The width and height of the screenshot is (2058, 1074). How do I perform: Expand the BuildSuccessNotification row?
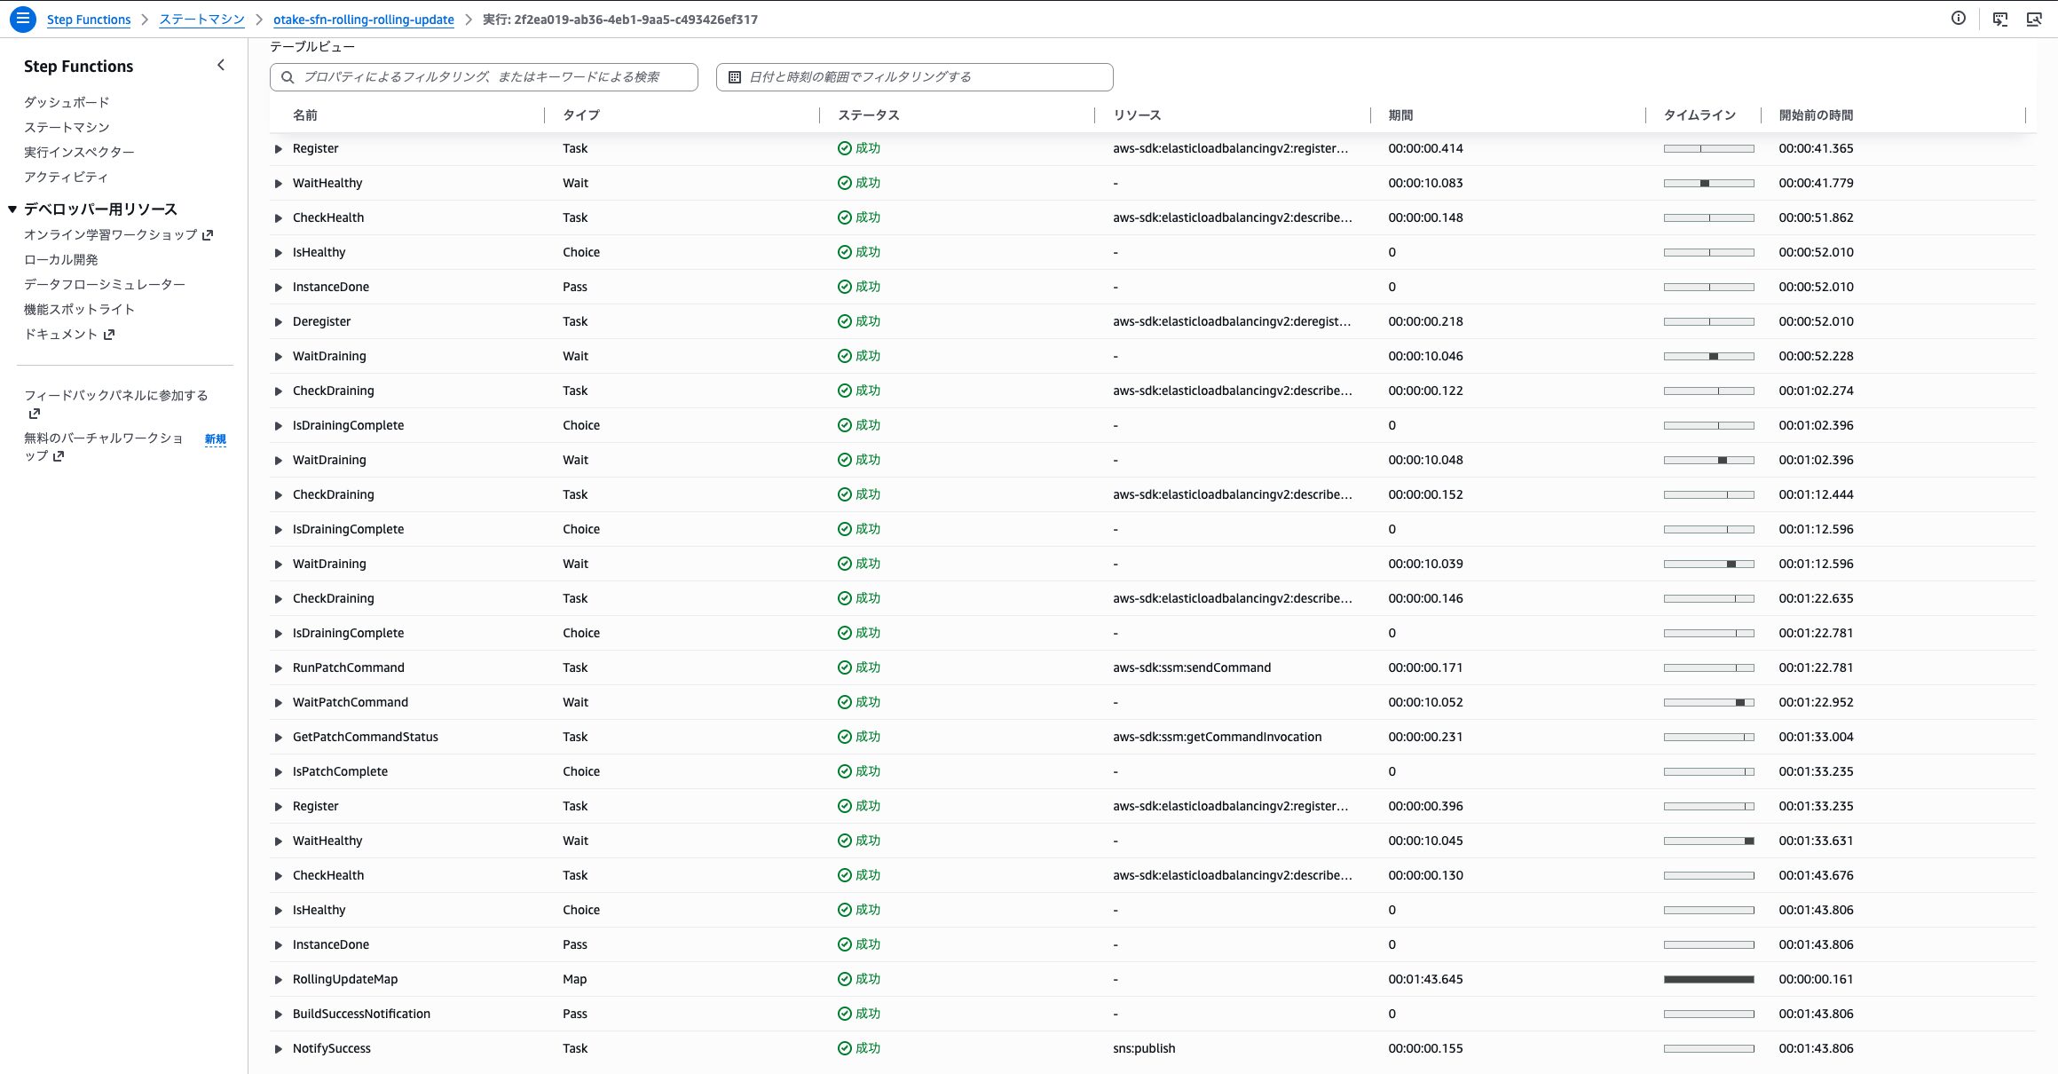pos(279,1015)
